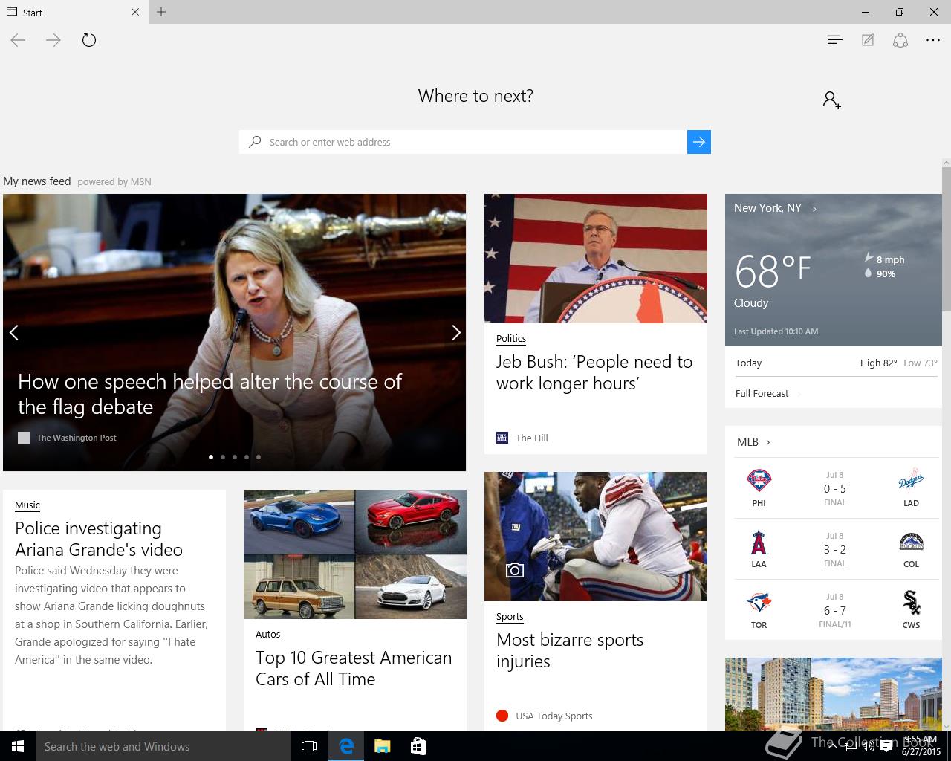Click Search the web and Windows box
This screenshot has width=951, height=761.
[163, 746]
